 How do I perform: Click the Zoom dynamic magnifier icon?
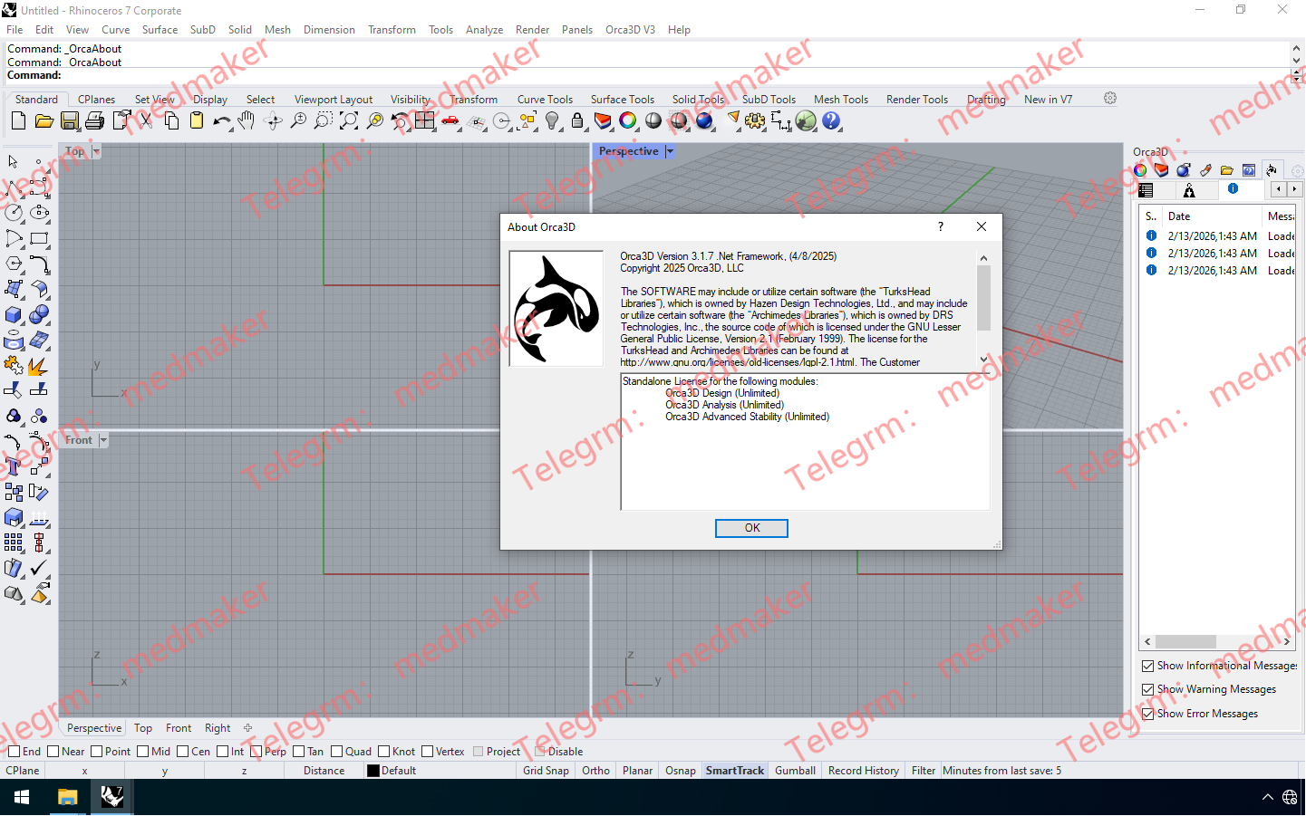click(298, 120)
